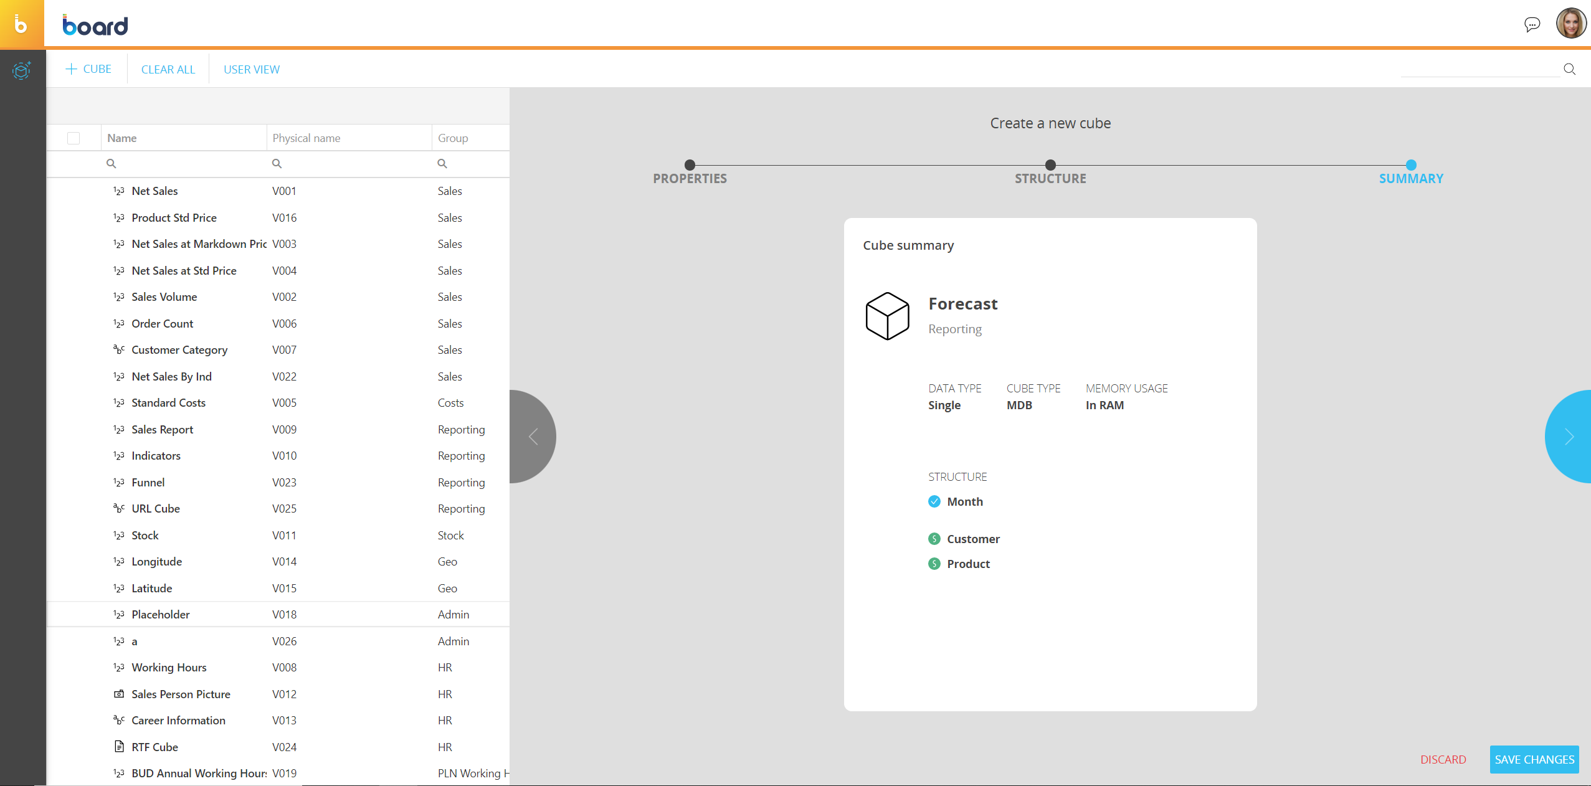
Task: Open the cube designer sidebar icon
Action: point(22,70)
